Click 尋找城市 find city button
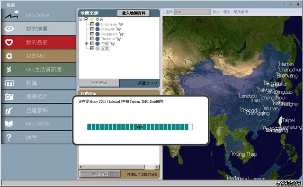 point(241,12)
